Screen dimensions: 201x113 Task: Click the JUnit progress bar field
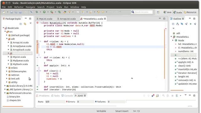(x=161, y=102)
